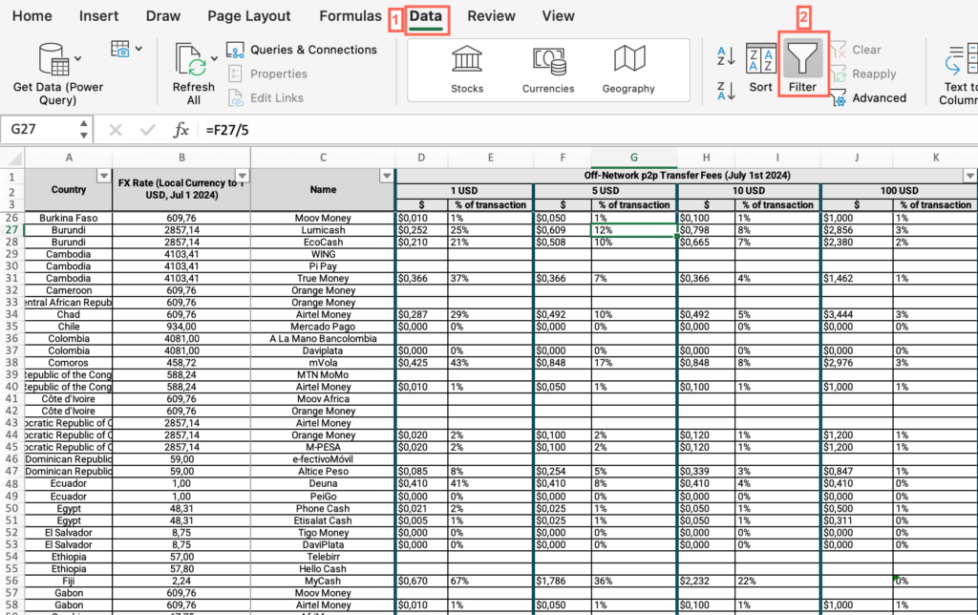The height and width of the screenshot is (615, 978).
Task: Open Queries & Connections
Action: [302, 50]
